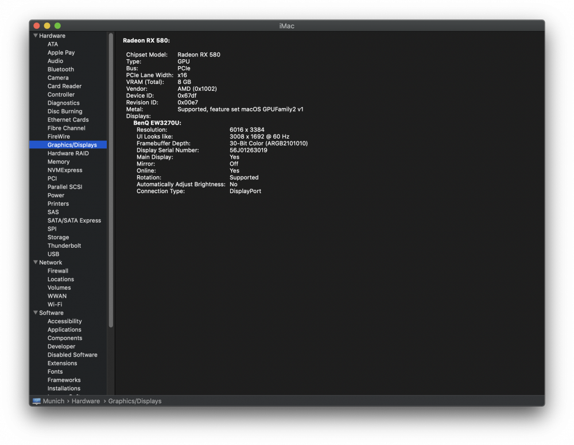This screenshot has height=445, width=574.
Task: Open Parallel SCSI entry
Action: click(x=65, y=187)
